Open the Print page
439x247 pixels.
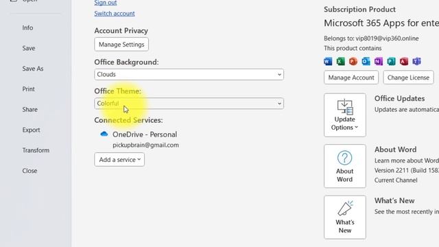(x=29, y=89)
